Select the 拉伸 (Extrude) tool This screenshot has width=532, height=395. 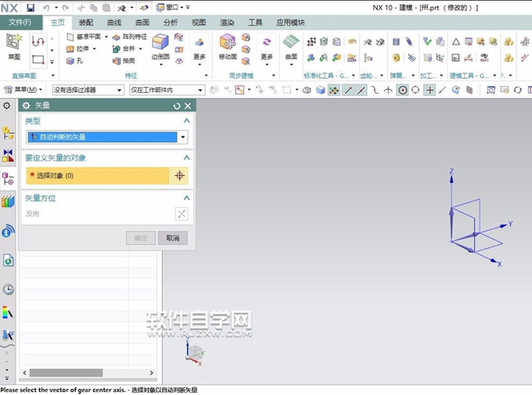pyautogui.click(x=81, y=49)
